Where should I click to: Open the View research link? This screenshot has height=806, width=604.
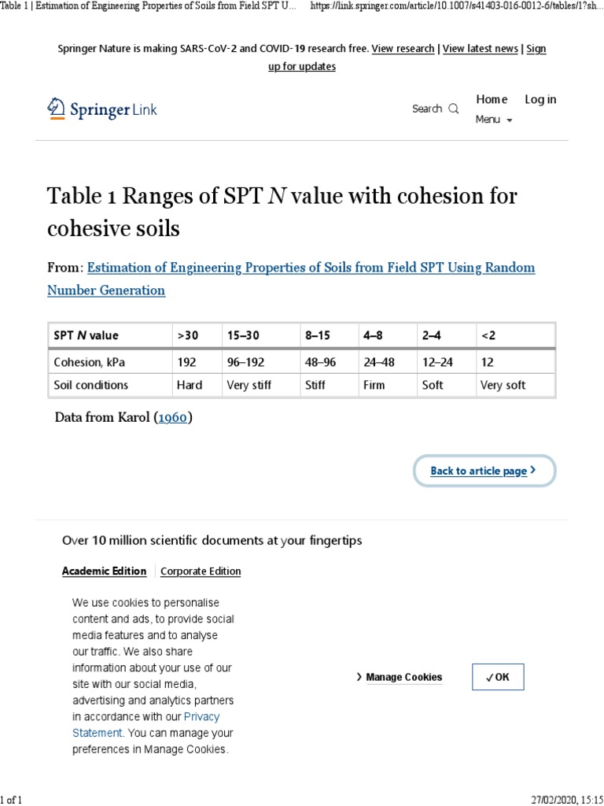[403, 49]
